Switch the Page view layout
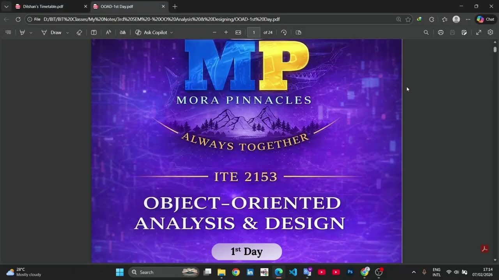The image size is (499, 280). click(x=299, y=32)
